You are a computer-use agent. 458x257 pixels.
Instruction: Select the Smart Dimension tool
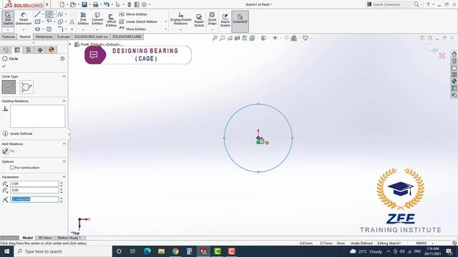coord(24,19)
